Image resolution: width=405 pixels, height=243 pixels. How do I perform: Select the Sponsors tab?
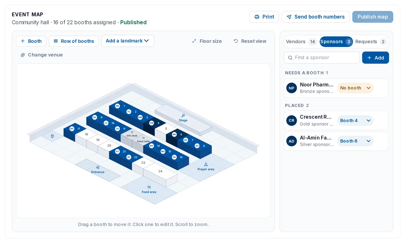(336, 42)
